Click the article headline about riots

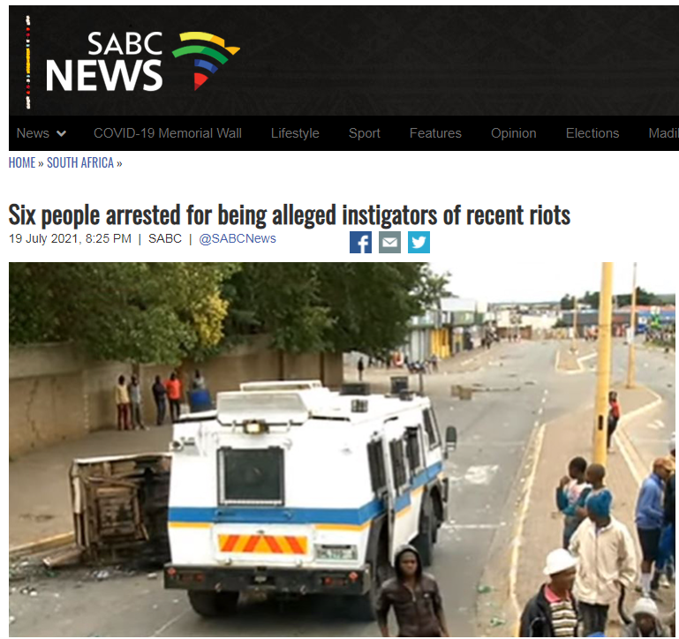tap(290, 214)
